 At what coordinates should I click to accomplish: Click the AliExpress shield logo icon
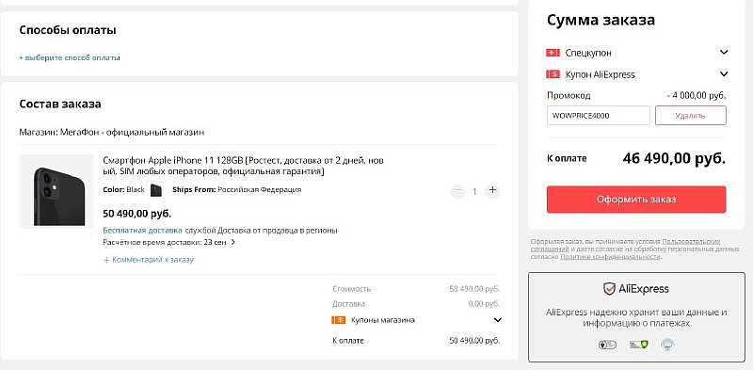[x=609, y=289]
